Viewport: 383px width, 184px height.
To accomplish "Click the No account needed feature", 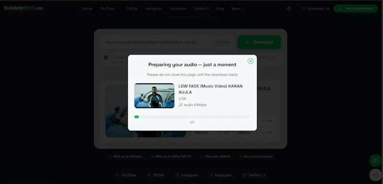I will pyautogui.click(x=256, y=156).
